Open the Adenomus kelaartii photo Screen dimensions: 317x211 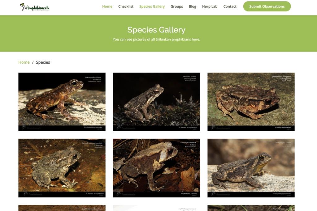coord(156,102)
